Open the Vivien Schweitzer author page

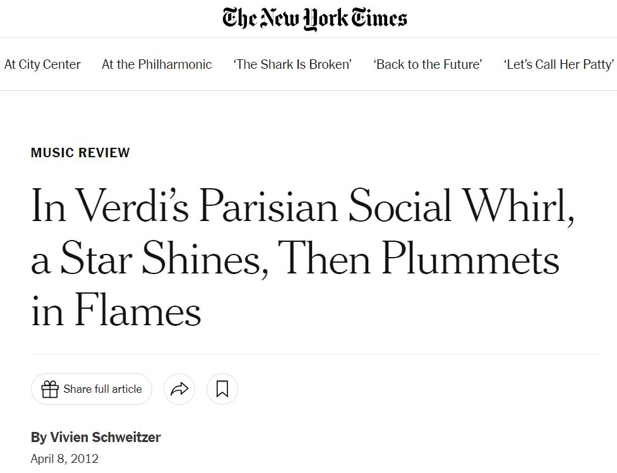[105, 437]
